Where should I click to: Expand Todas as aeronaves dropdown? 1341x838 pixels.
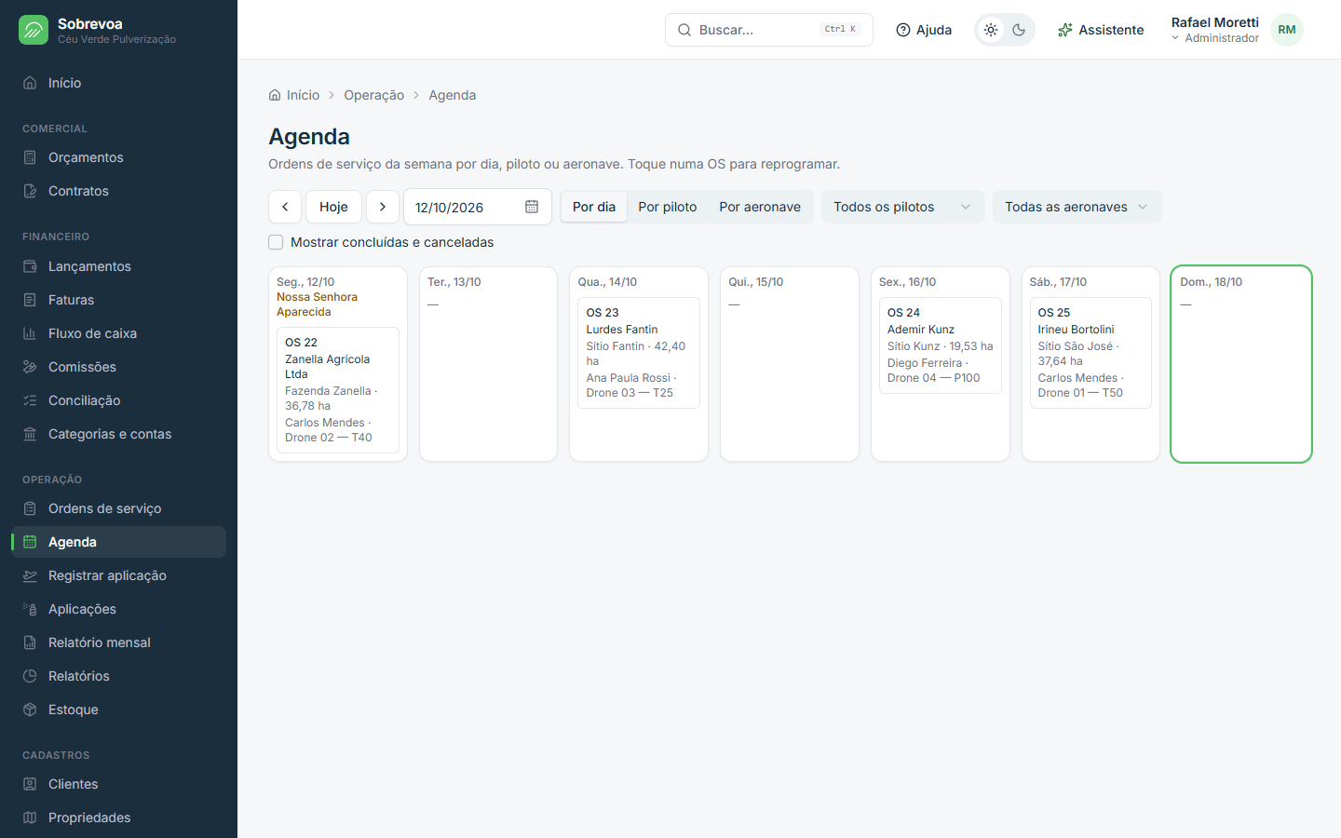point(1077,207)
